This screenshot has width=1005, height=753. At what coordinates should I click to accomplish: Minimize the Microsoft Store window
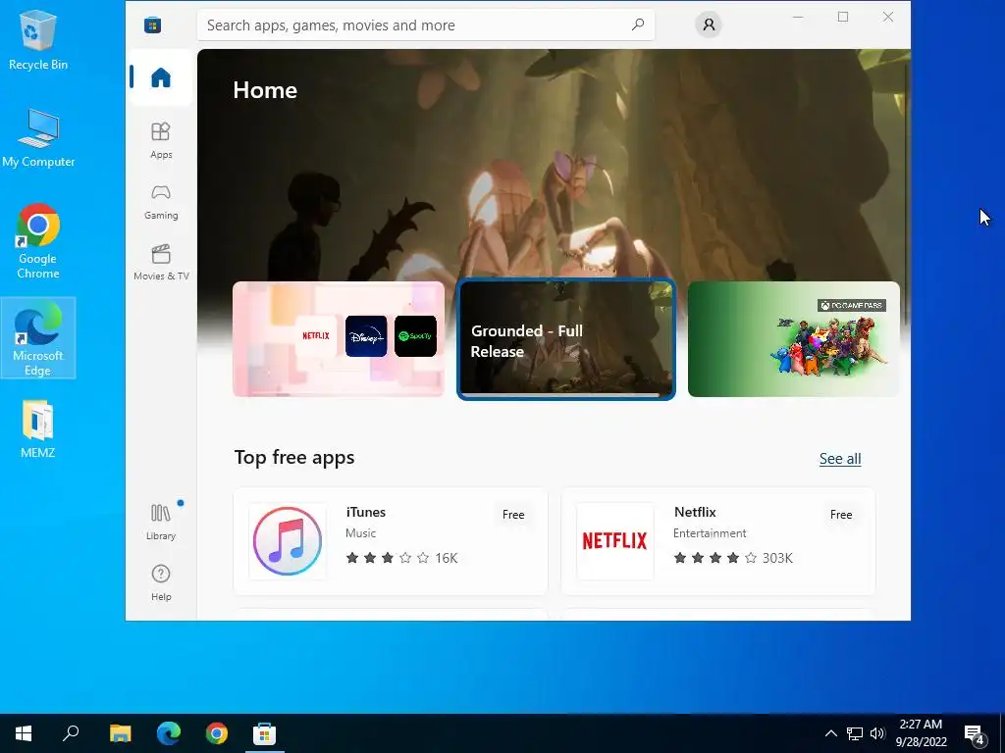coord(798,18)
